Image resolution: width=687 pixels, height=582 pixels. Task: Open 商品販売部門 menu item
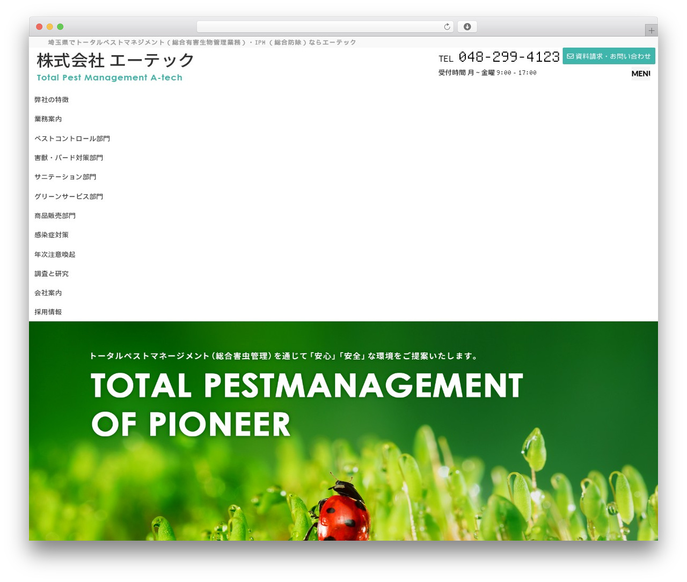click(x=55, y=216)
